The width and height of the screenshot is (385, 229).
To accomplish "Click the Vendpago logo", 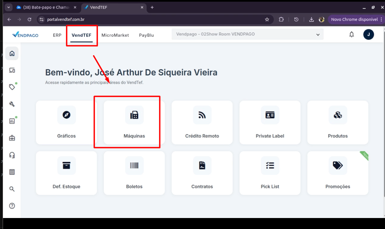I will (25, 35).
